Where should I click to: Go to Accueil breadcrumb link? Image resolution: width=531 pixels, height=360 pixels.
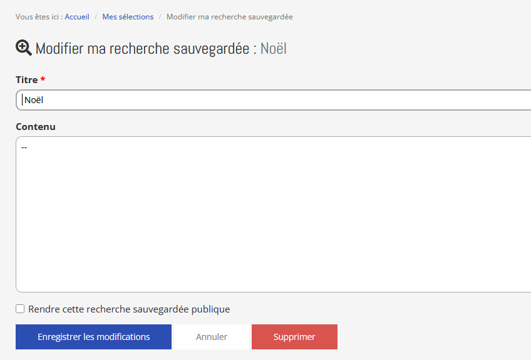[77, 17]
